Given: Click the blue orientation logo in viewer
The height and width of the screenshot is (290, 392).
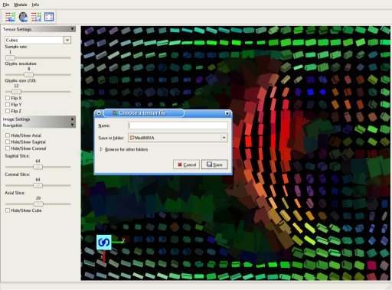Looking at the screenshot, I should pos(104,242).
